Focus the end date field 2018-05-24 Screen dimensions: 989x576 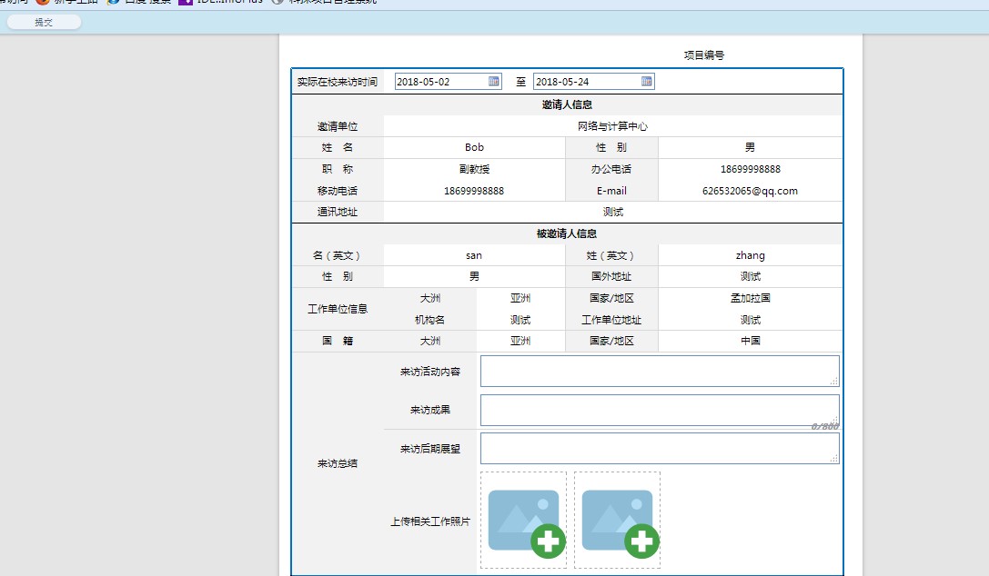click(586, 82)
